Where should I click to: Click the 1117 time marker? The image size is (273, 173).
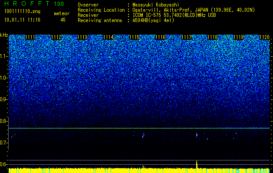pos(186,37)
